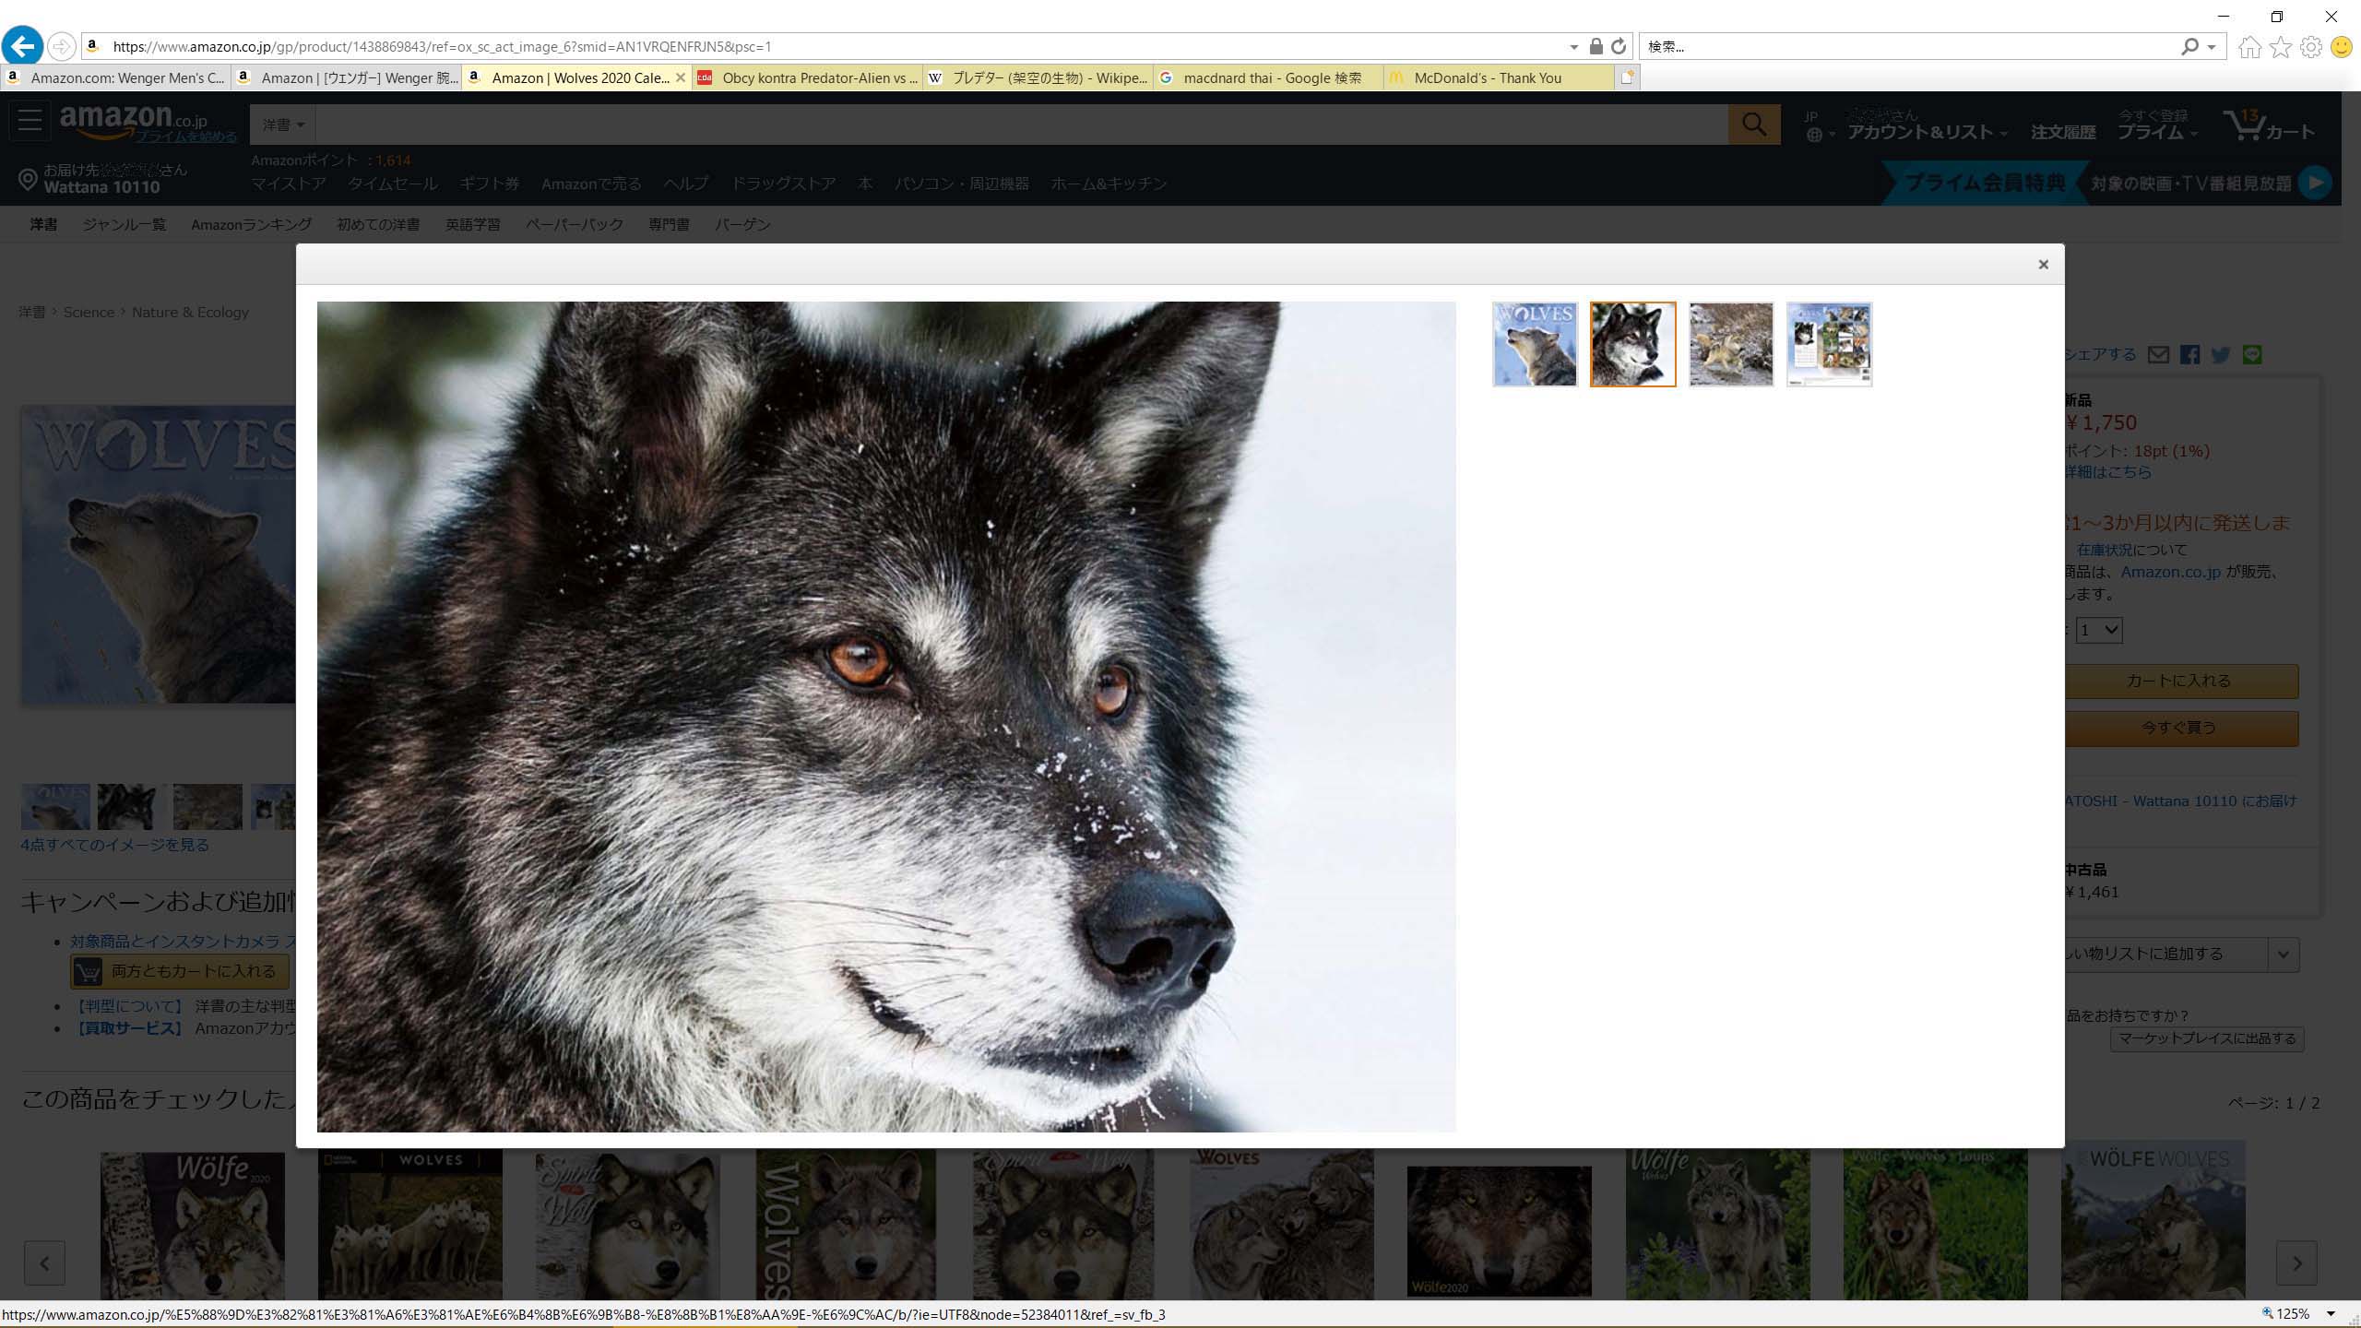The image size is (2361, 1328).
Task: Click the Amazon search magnifier button
Action: click(1754, 125)
